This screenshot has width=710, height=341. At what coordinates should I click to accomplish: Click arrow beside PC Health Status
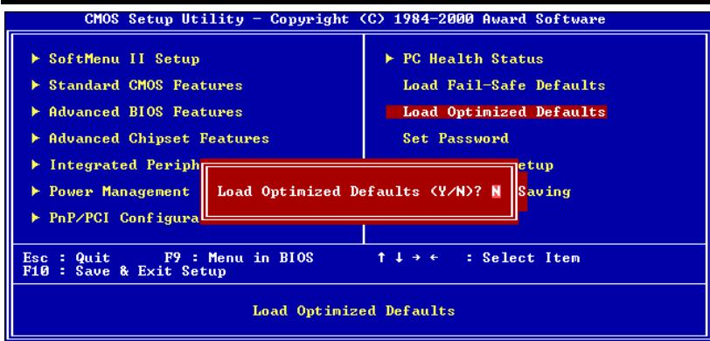pyautogui.click(x=390, y=59)
